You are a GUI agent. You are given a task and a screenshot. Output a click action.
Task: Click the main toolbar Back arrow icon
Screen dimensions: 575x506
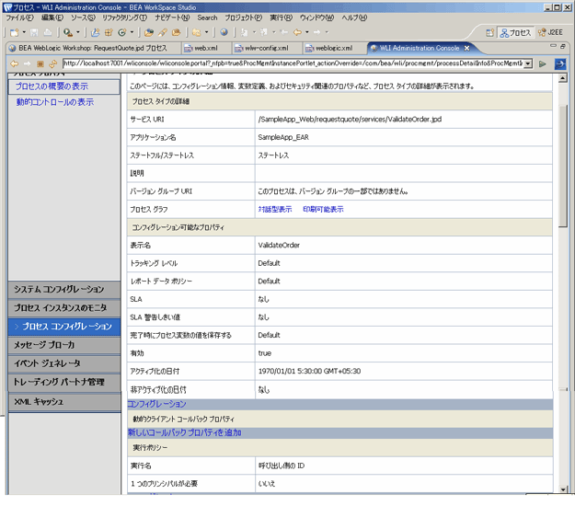point(297,32)
